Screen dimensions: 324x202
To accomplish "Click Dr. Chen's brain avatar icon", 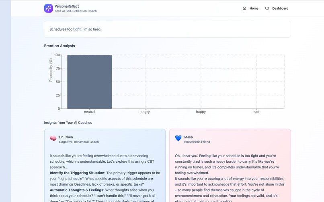I will (x=53, y=138).
